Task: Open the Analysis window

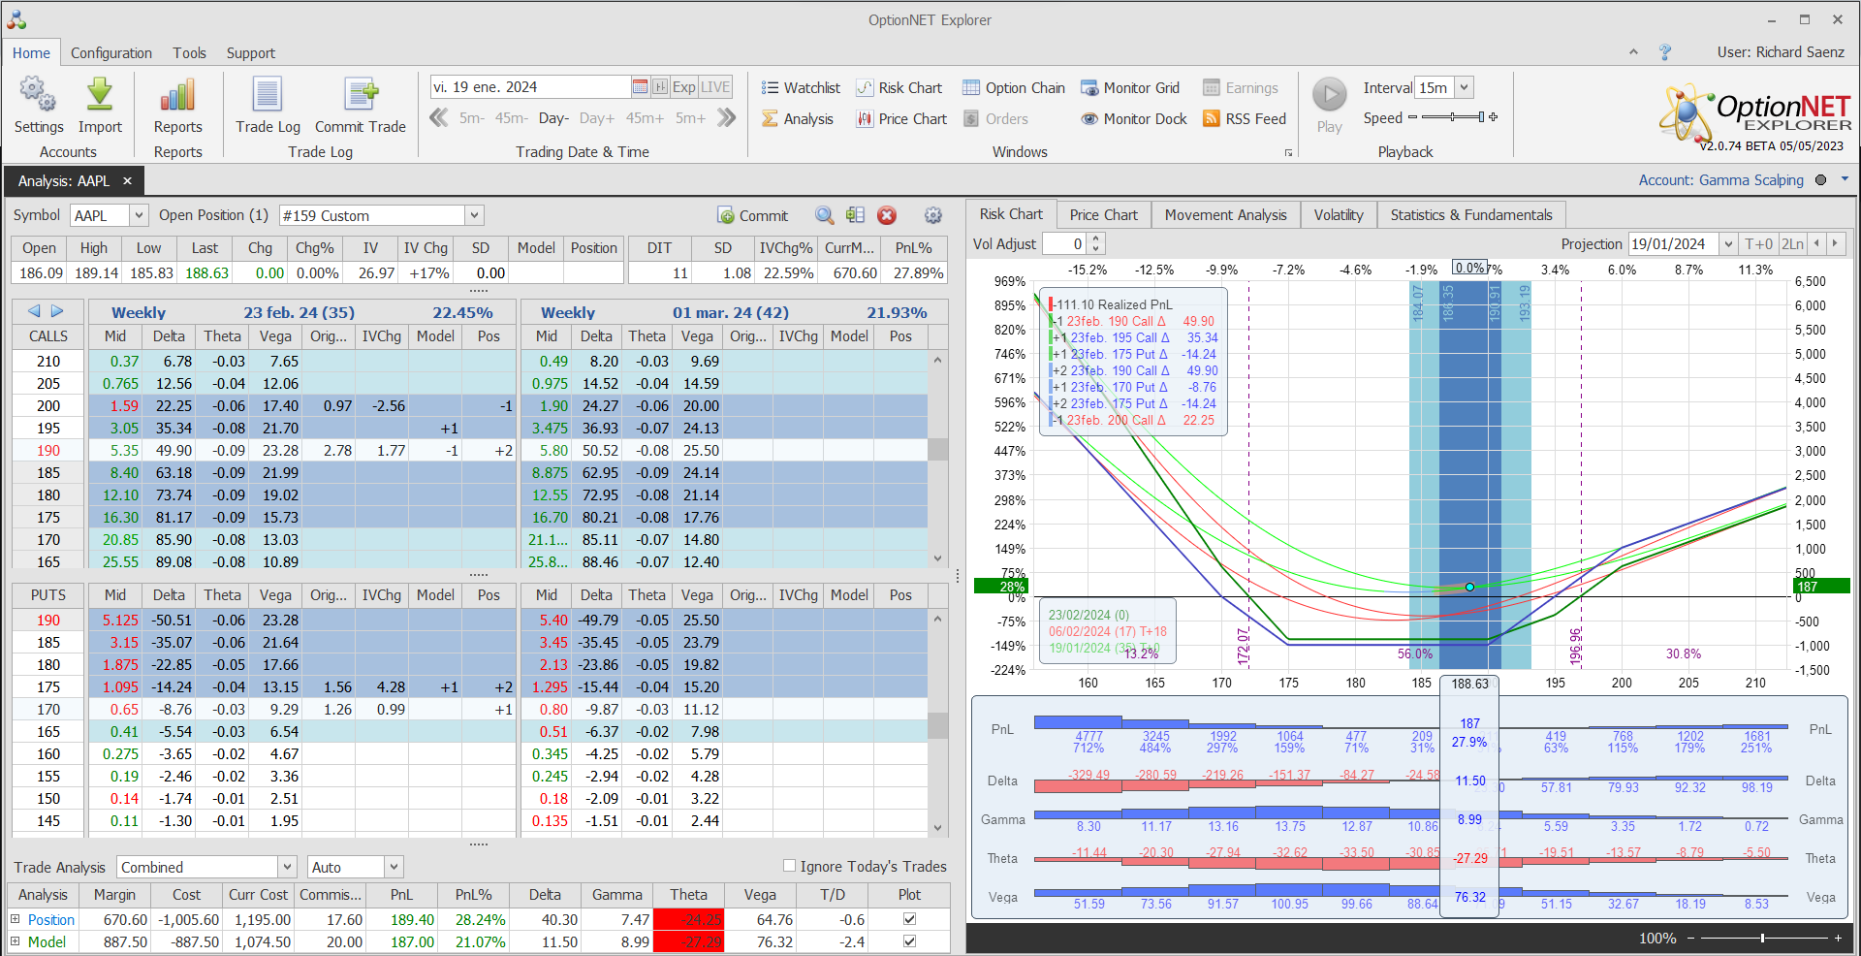Action: (798, 119)
